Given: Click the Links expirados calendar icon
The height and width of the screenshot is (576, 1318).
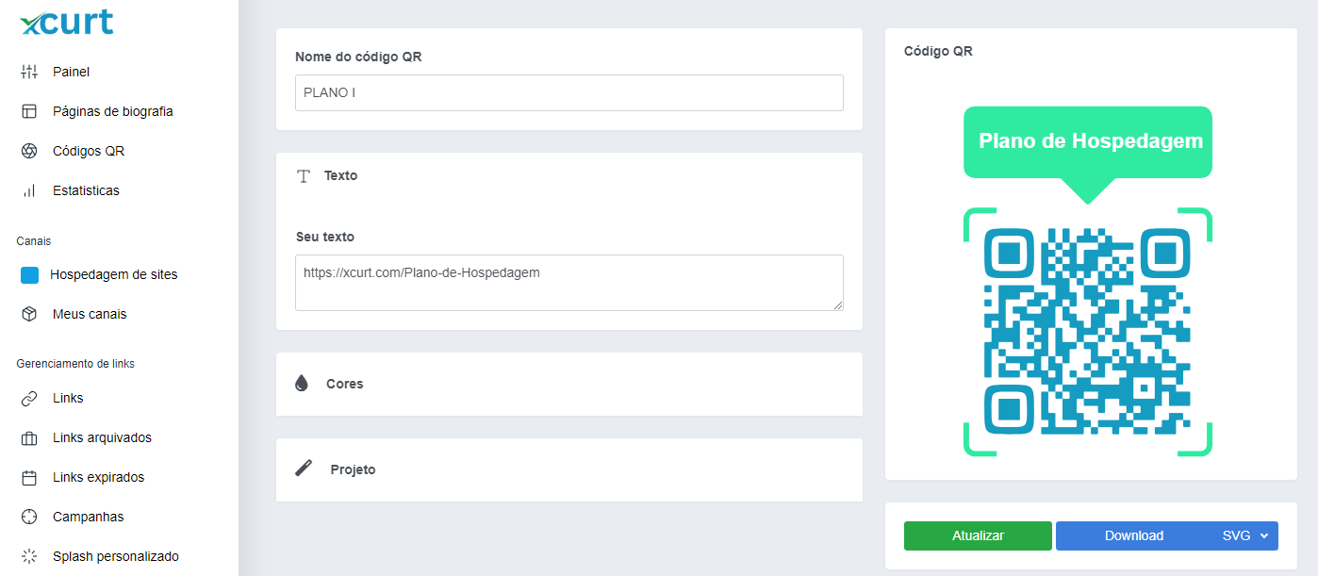Looking at the screenshot, I should [29, 477].
